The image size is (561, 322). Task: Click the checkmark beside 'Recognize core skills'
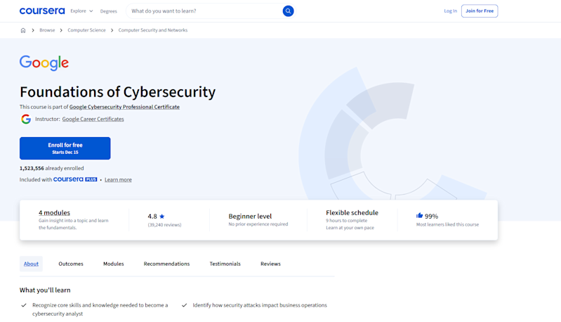[24, 306]
